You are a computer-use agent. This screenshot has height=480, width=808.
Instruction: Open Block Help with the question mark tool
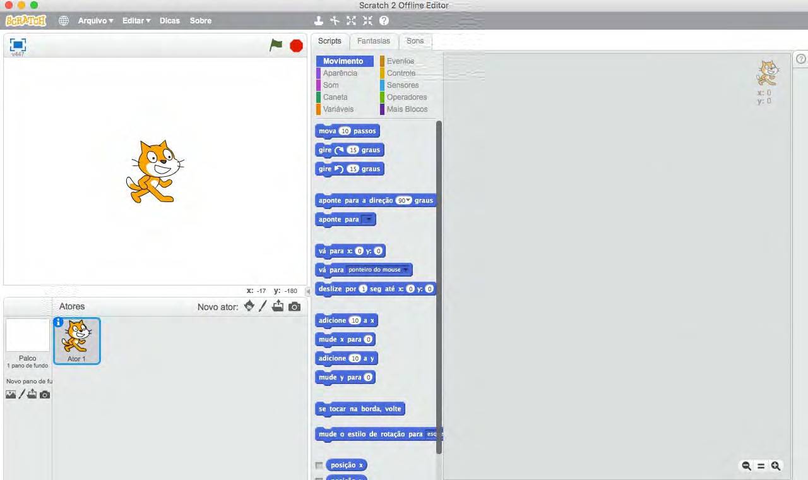pos(384,20)
